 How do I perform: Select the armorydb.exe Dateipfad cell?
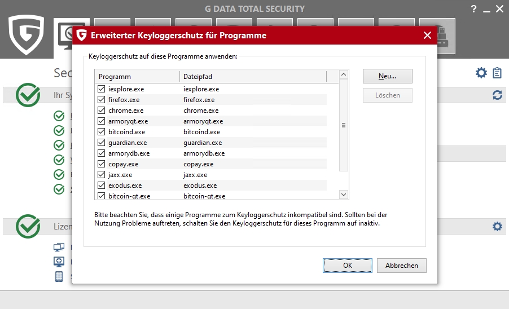tap(204, 153)
